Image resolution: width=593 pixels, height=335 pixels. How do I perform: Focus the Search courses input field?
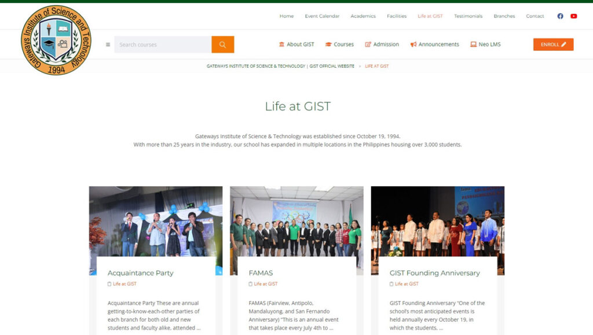163,45
